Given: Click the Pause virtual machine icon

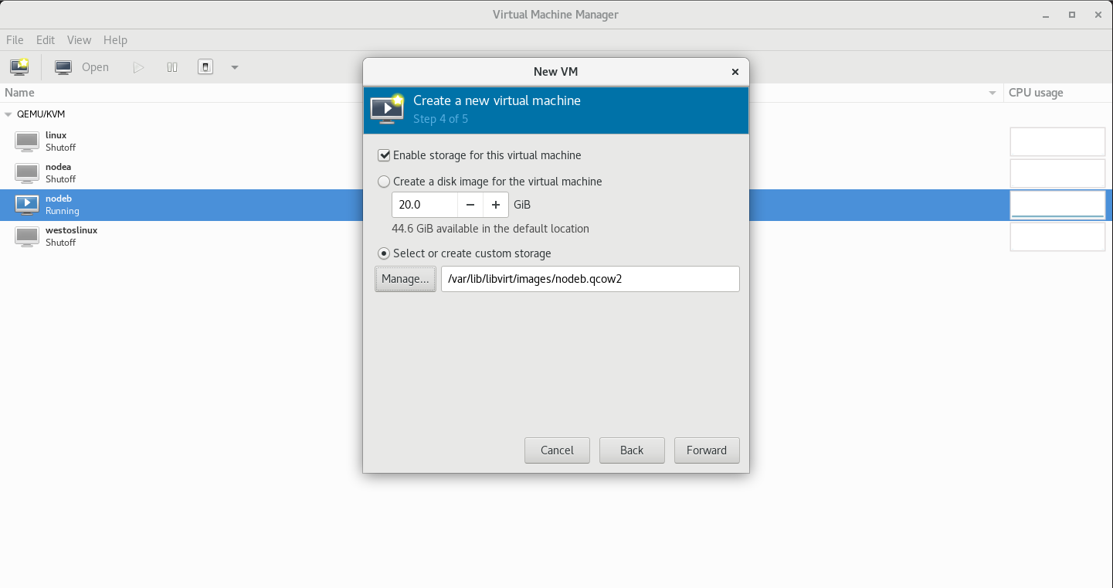Looking at the screenshot, I should click(x=172, y=67).
